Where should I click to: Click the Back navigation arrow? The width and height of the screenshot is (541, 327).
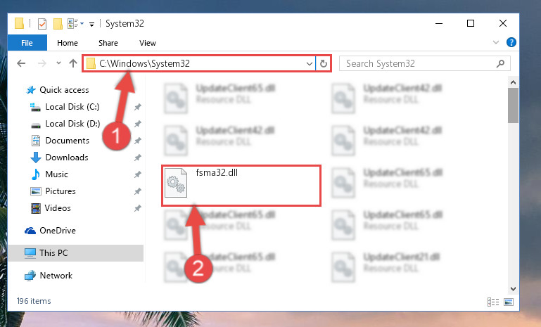[x=21, y=63]
